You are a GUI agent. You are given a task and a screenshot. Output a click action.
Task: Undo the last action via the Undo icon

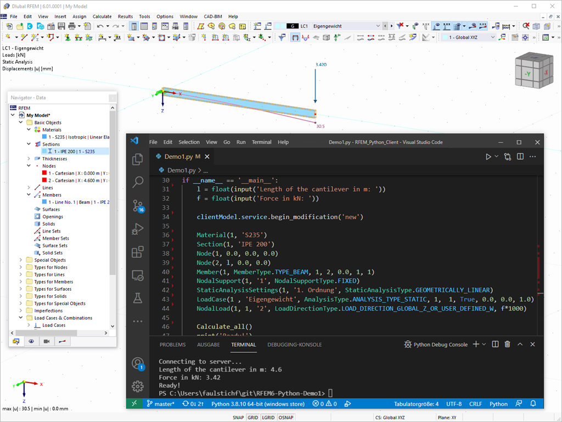coord(99,26)
